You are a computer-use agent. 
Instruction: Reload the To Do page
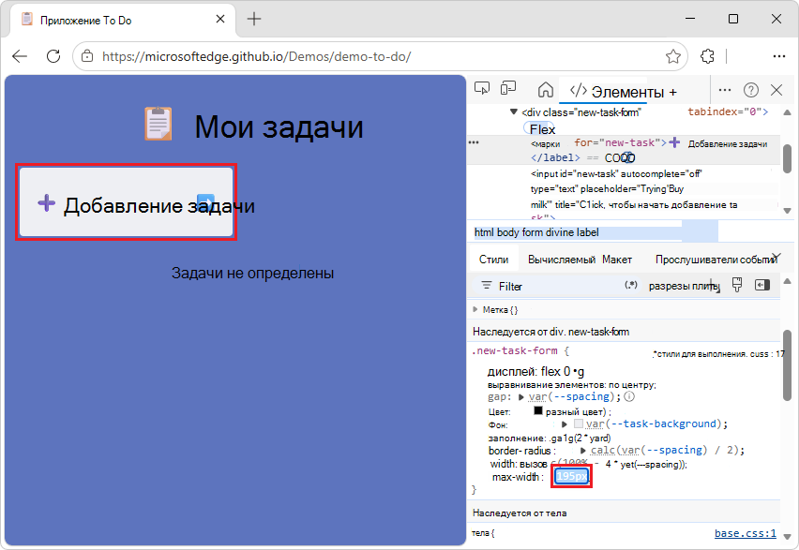point(53,56)
